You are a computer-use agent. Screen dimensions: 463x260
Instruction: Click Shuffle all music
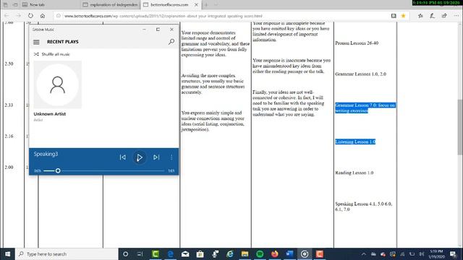click(x=52, y=54)
